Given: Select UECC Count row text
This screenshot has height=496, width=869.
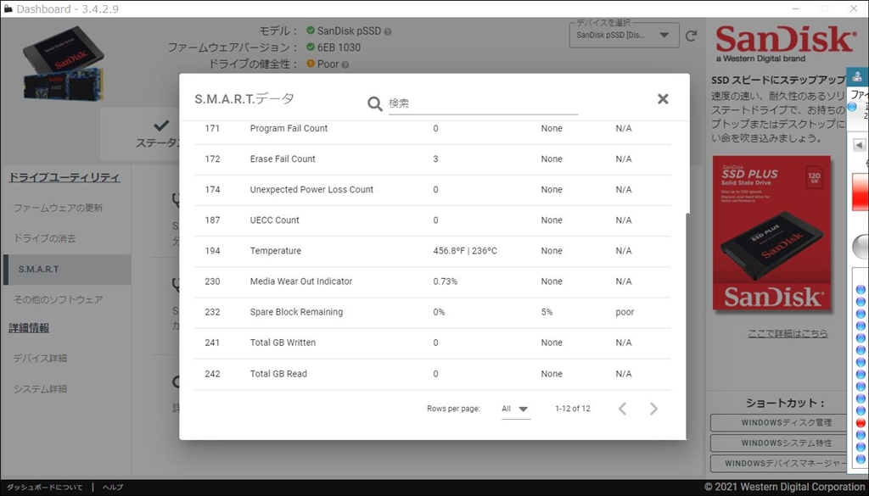Looking at the screenshot, I should pyautogui.click(x=274, y=220).
